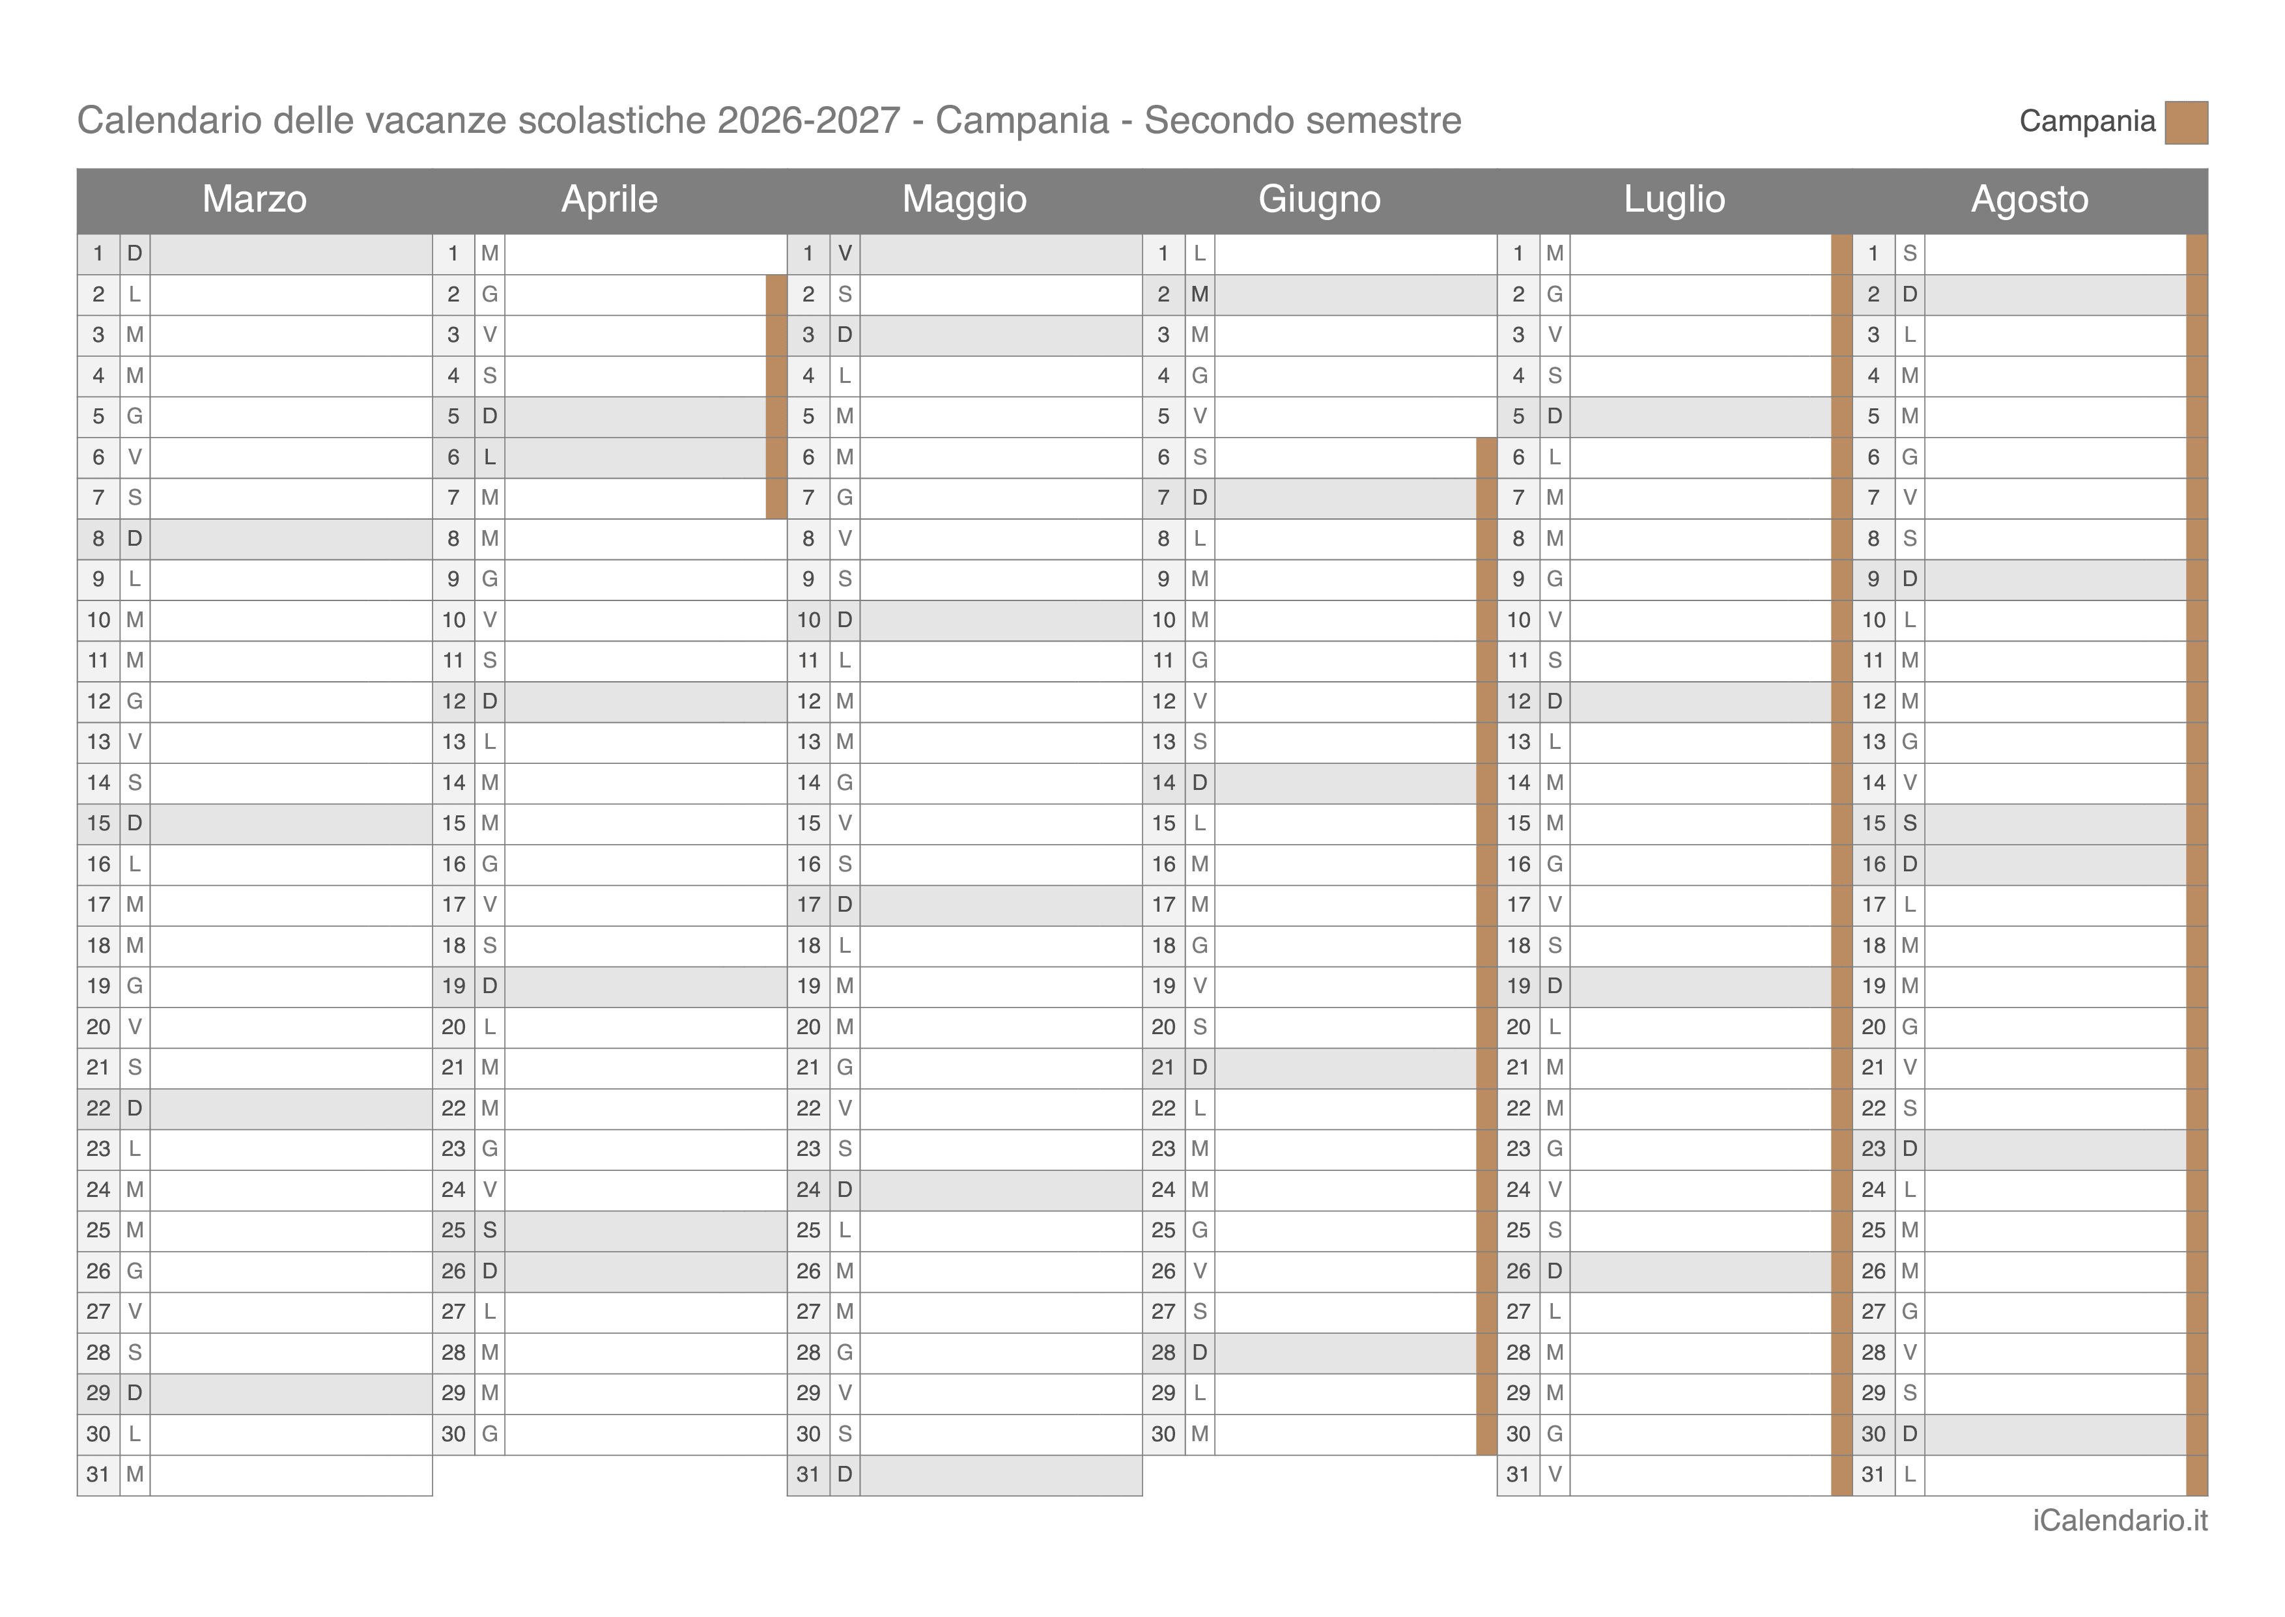The height and width of the screenshot is (1617, 2285).
Task: Click day 15 S in Agosto
Action: pyautogui.click(x=2030, y=823)
